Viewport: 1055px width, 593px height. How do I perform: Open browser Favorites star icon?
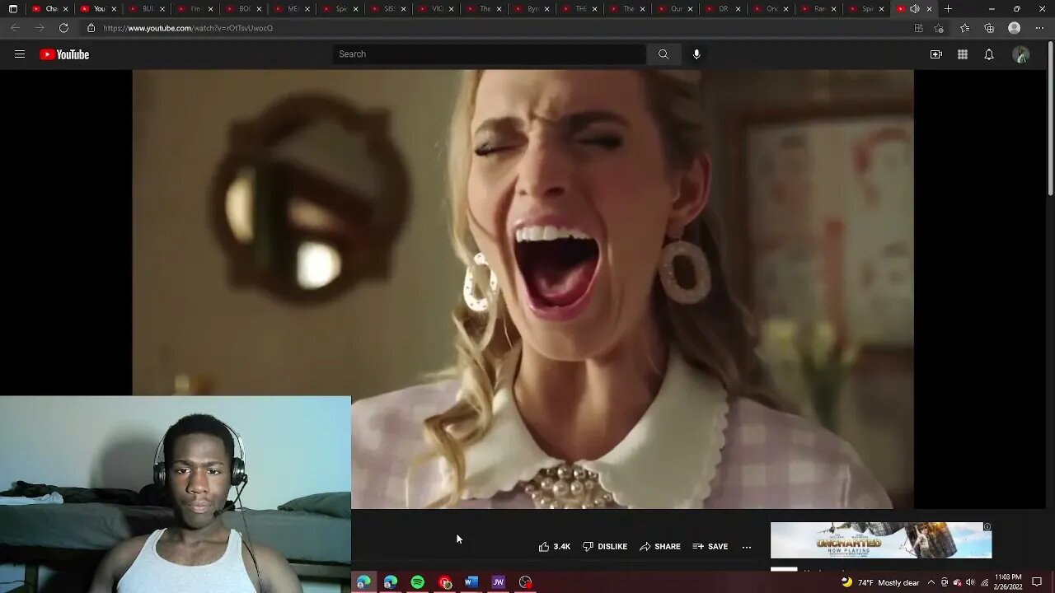[x=965, y=28]
